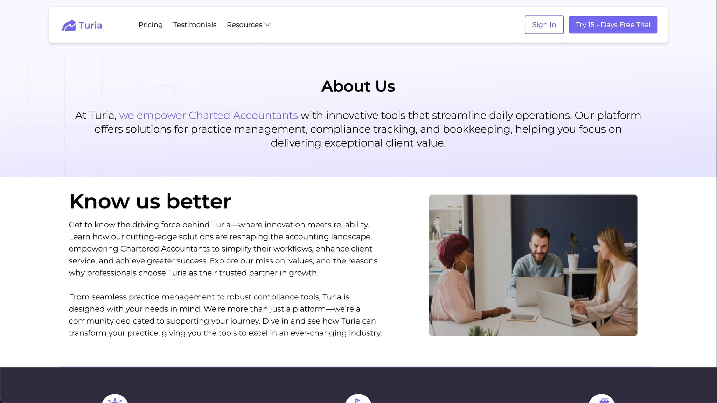
Task: Scroll down to footer icons section
Action: coord(358,398)
